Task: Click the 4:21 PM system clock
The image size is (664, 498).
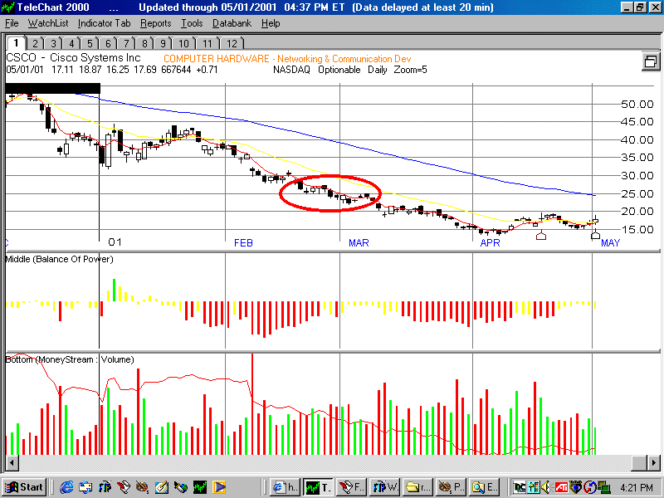Action: click(x=637, y=488)
